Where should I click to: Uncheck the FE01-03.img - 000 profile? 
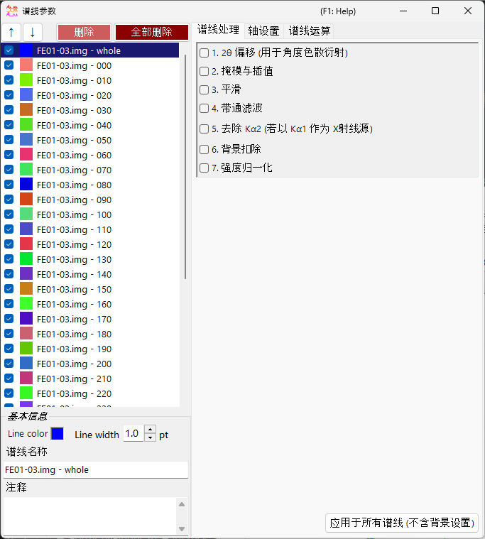pos(9,65)
